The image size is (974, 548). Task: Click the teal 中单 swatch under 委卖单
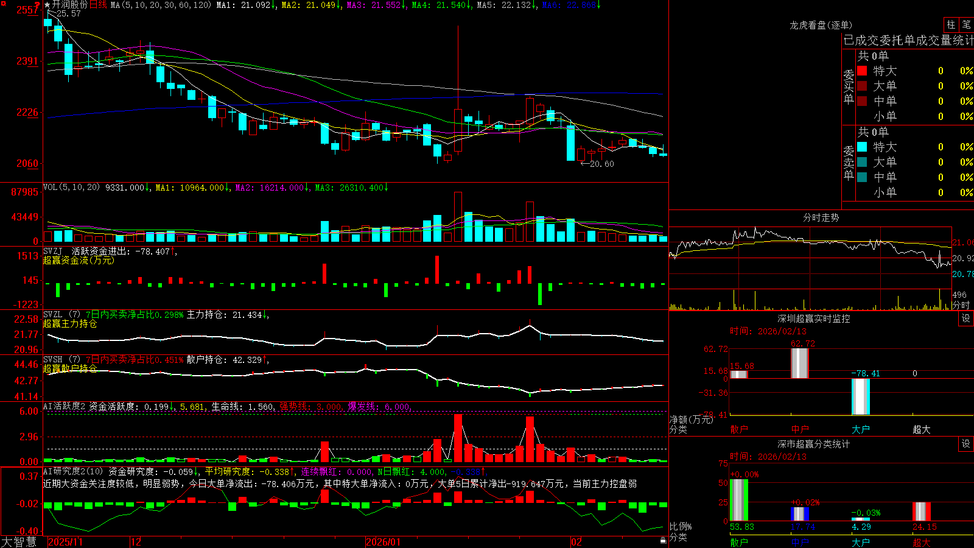862,177
